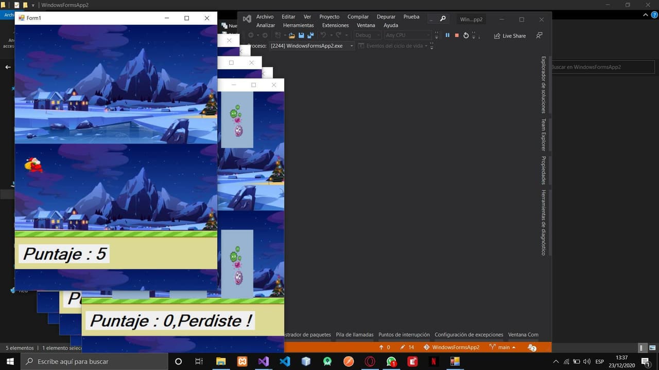Switch to Visual Studio purple taskbar icon
The width and height of the screenshot is (659, 370).
point(263,361)
